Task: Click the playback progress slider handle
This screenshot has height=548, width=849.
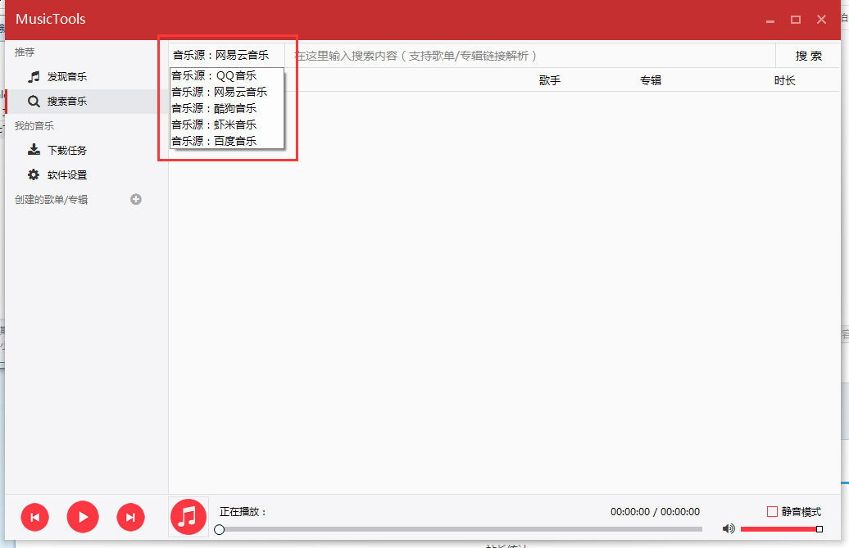Action: point(220,530)
